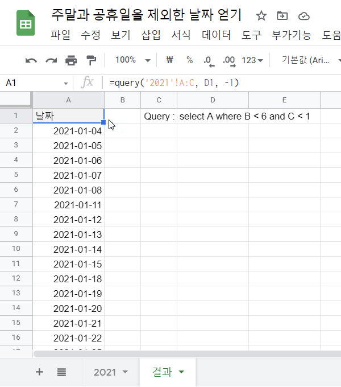The image size is (341, 387).
Task: Decrease decimal places
Action: tap(208, 60)
